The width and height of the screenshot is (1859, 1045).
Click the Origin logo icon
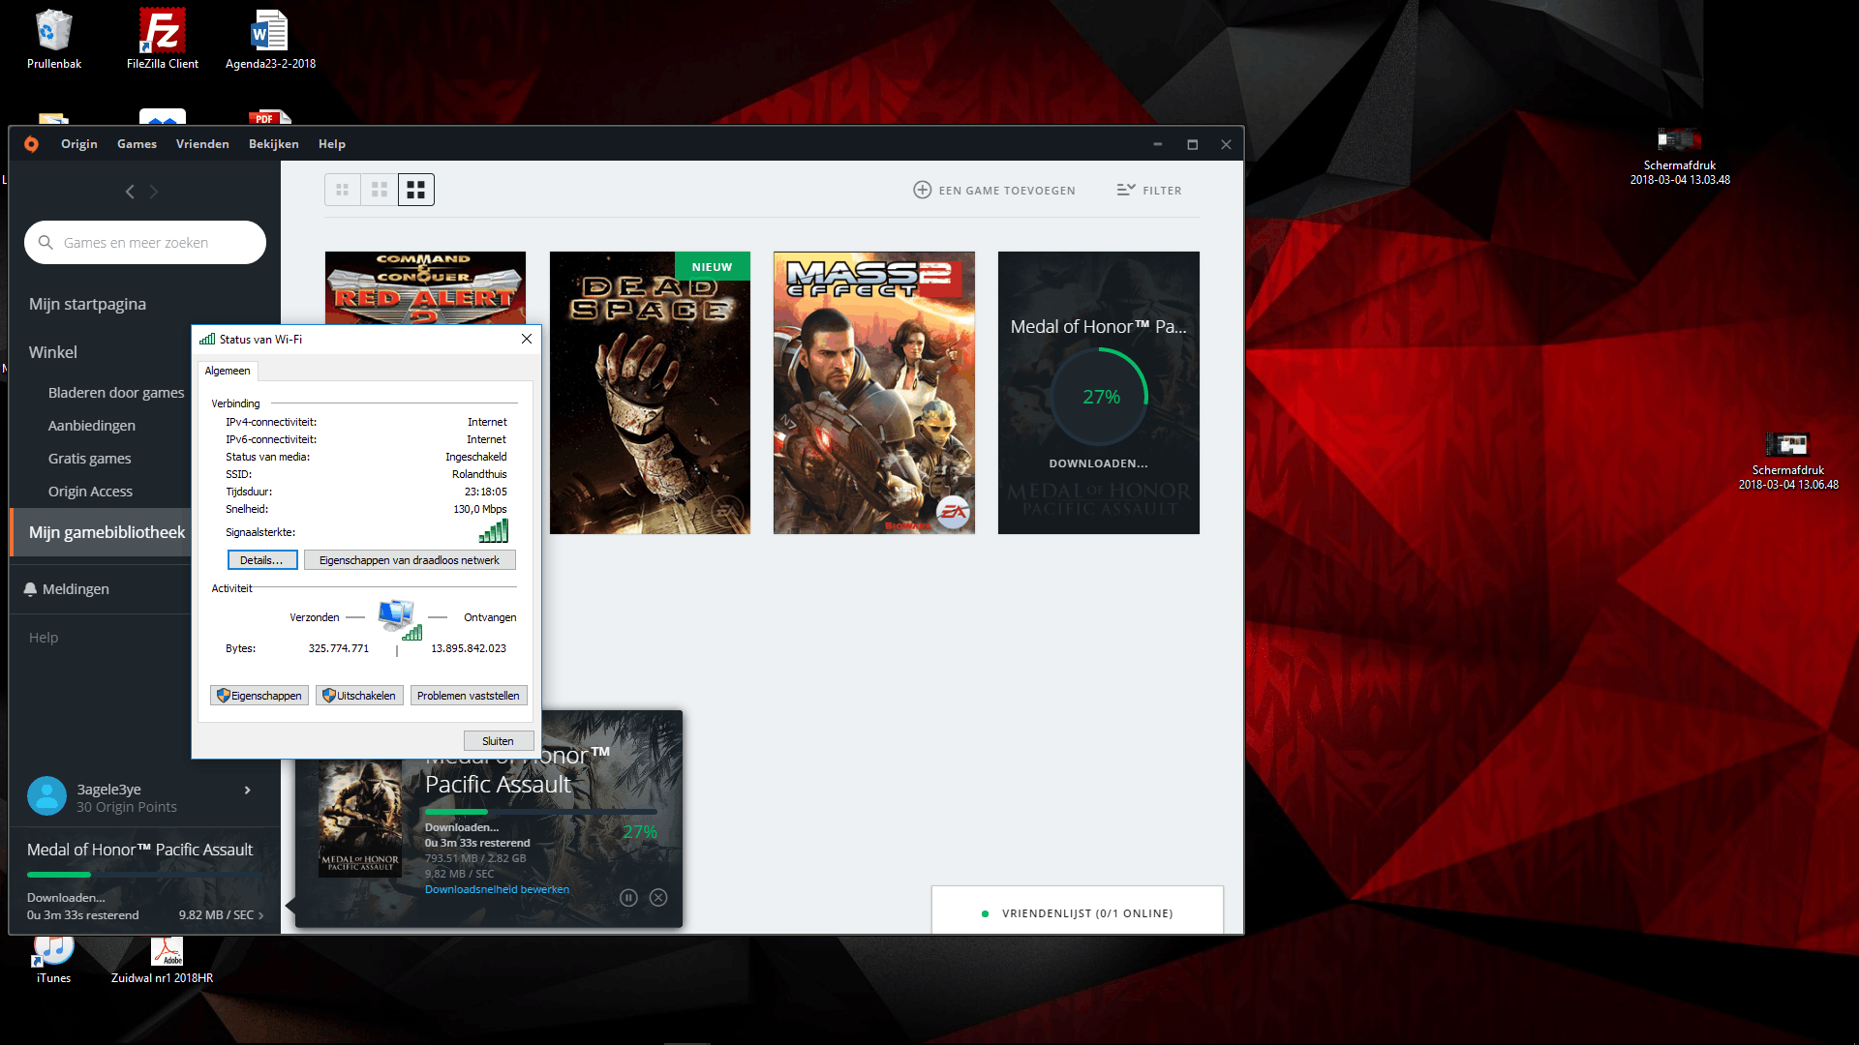point(31,144)
